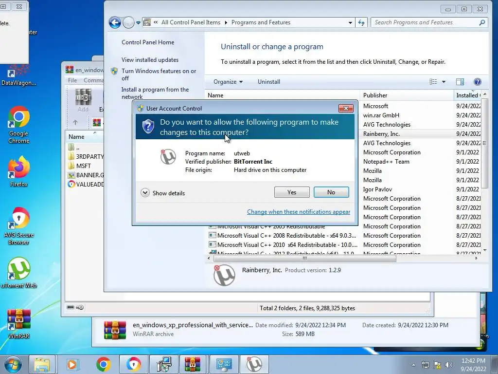Select the 3RDPARTY folder in WinRAR
The height and width of the screenshot is (374, 498).
85,156
